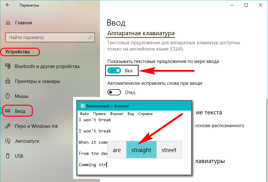Choose the 'are' text suggestion

click(x=117, y=150)
